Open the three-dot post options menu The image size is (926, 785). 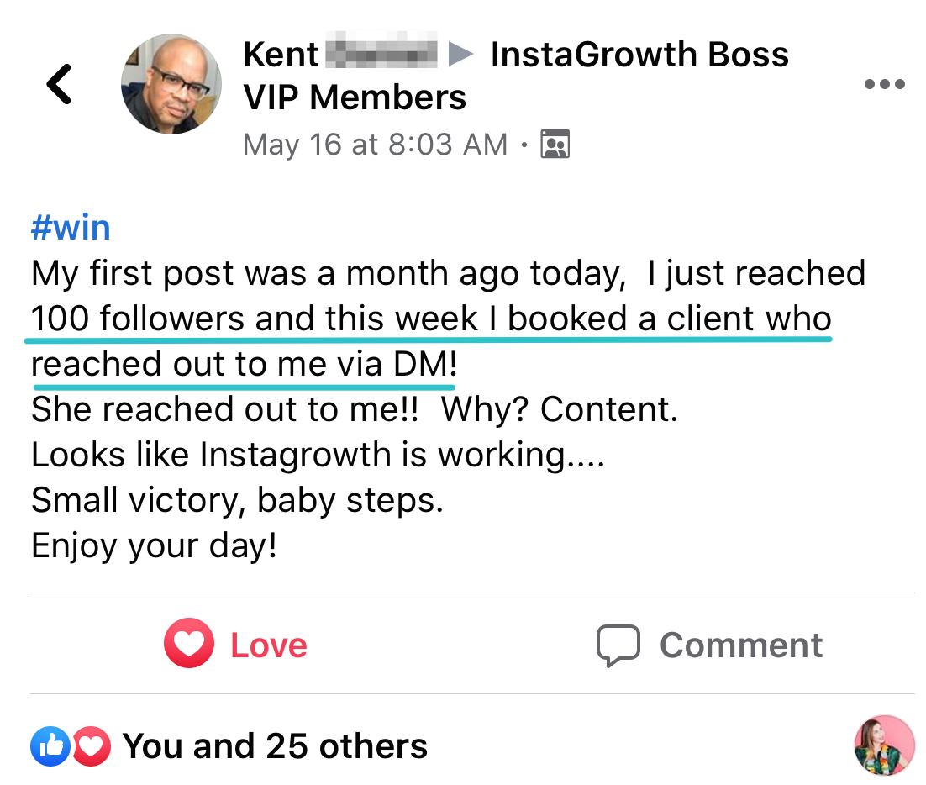click(884, 84)
